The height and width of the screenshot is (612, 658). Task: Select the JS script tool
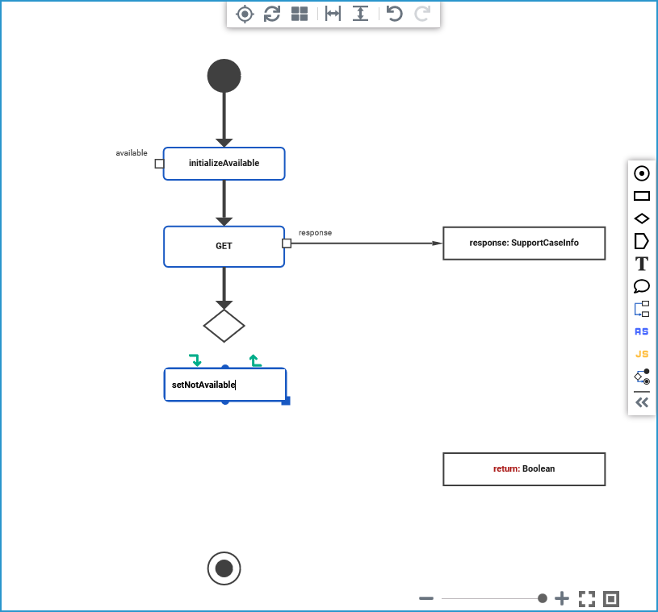pyautogui.click(x=641, y=354)
